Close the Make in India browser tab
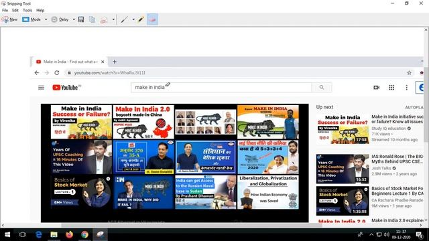The image size is (429, 241). (x=103, y=62)
